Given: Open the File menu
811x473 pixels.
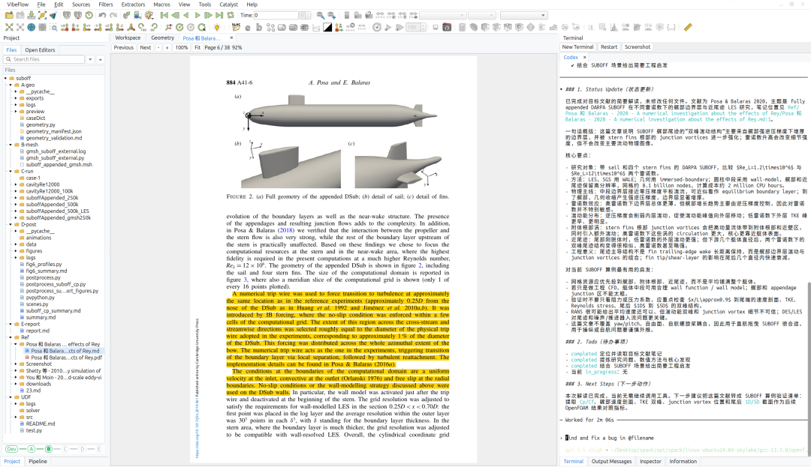Looking at the screenshot, I should tap(41, 4).
